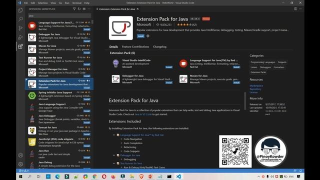Click the extensions sidebar list scrollbar

(92, 22)
